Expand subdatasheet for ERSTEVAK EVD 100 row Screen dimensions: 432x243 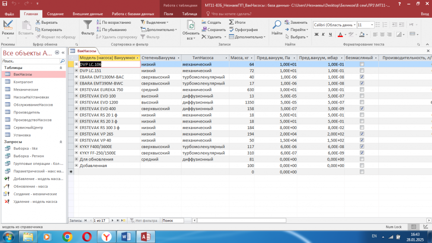(76, 96)
